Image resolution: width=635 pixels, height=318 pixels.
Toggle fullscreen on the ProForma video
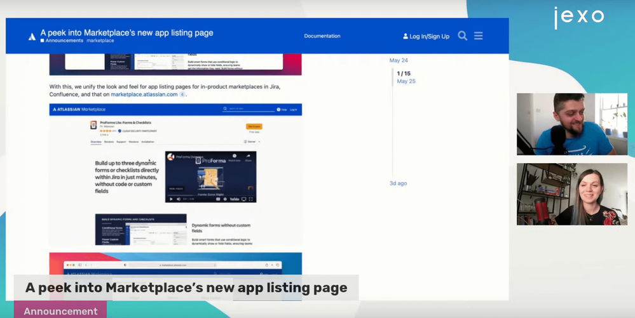pyautogui.click(x=250, y=199)
